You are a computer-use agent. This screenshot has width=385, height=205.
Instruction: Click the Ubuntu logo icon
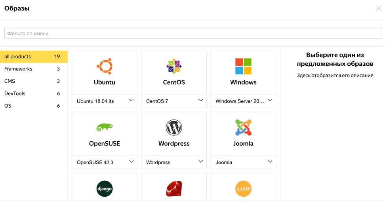click(105, 66)
